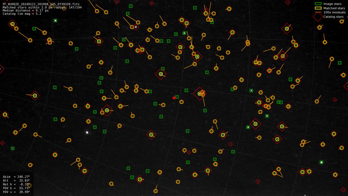The image size is (348, 196).
Task: Click the yellow Matched stars legend square
Action: [318, 8]
